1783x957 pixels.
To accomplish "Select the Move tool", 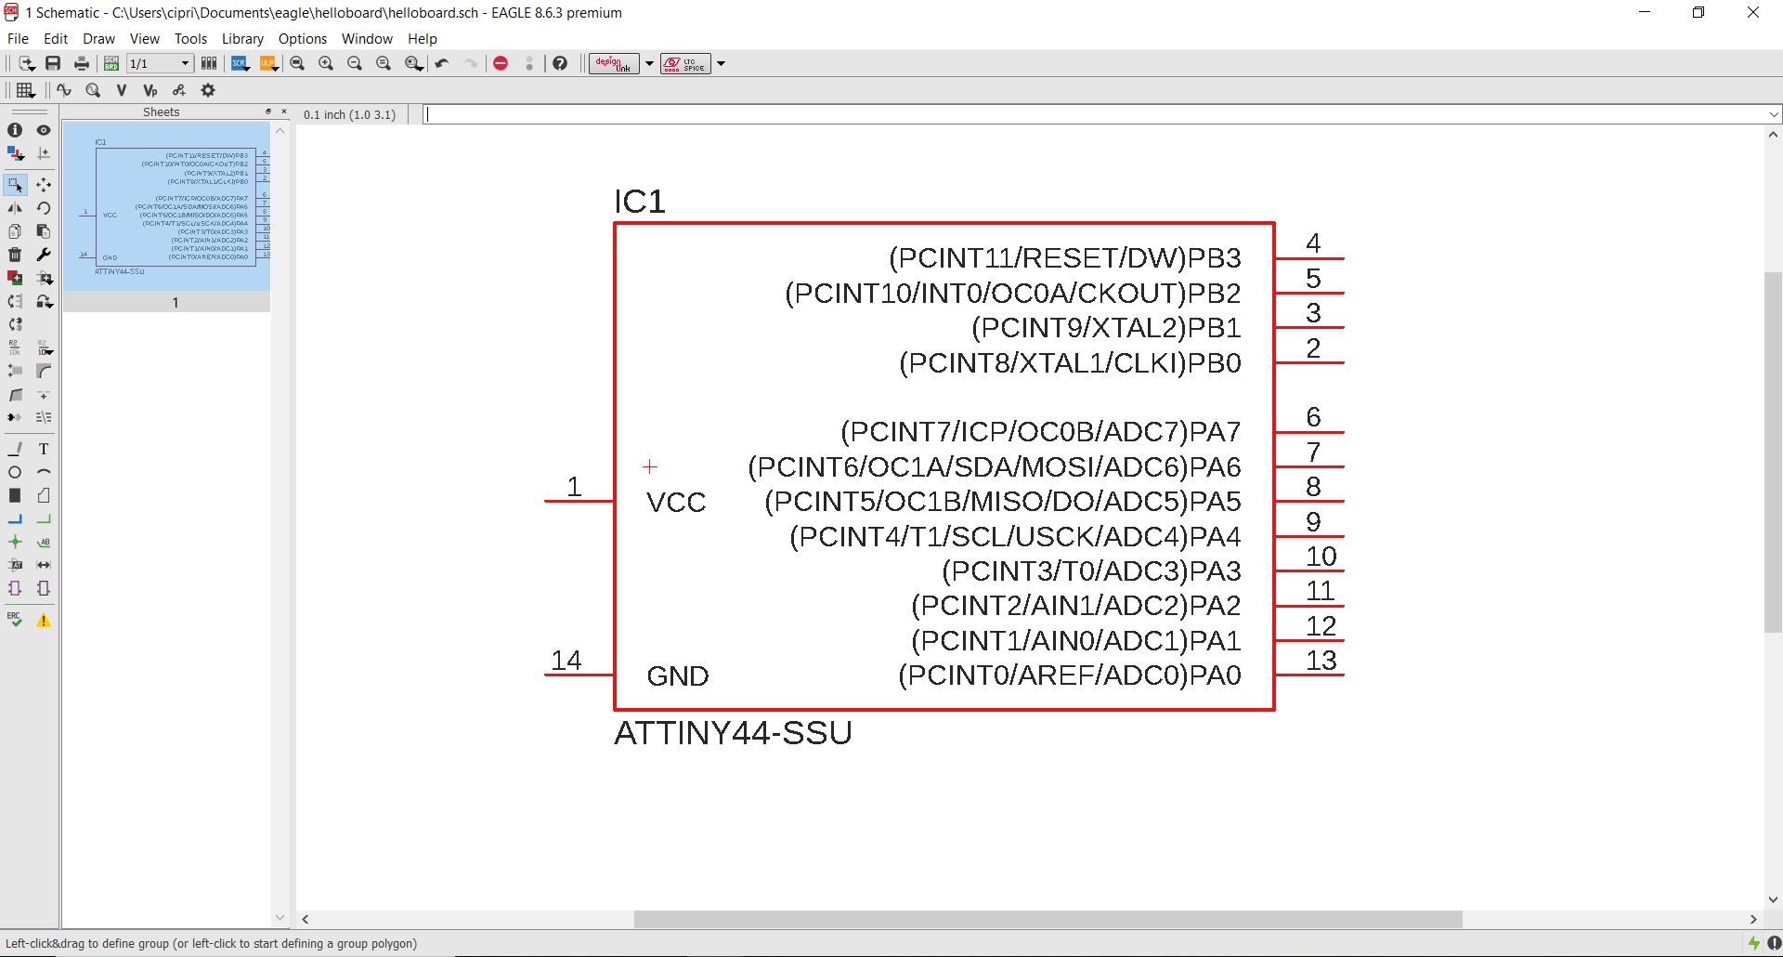I will click(43, 185).
